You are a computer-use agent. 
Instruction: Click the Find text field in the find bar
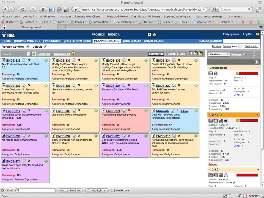[35, 190]
